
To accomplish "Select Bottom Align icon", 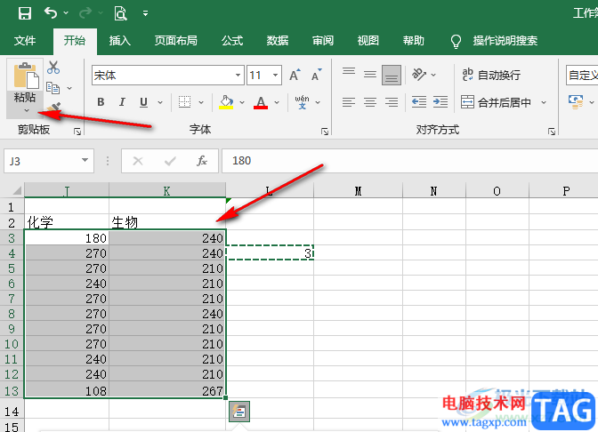I will [x=392, y=75].
